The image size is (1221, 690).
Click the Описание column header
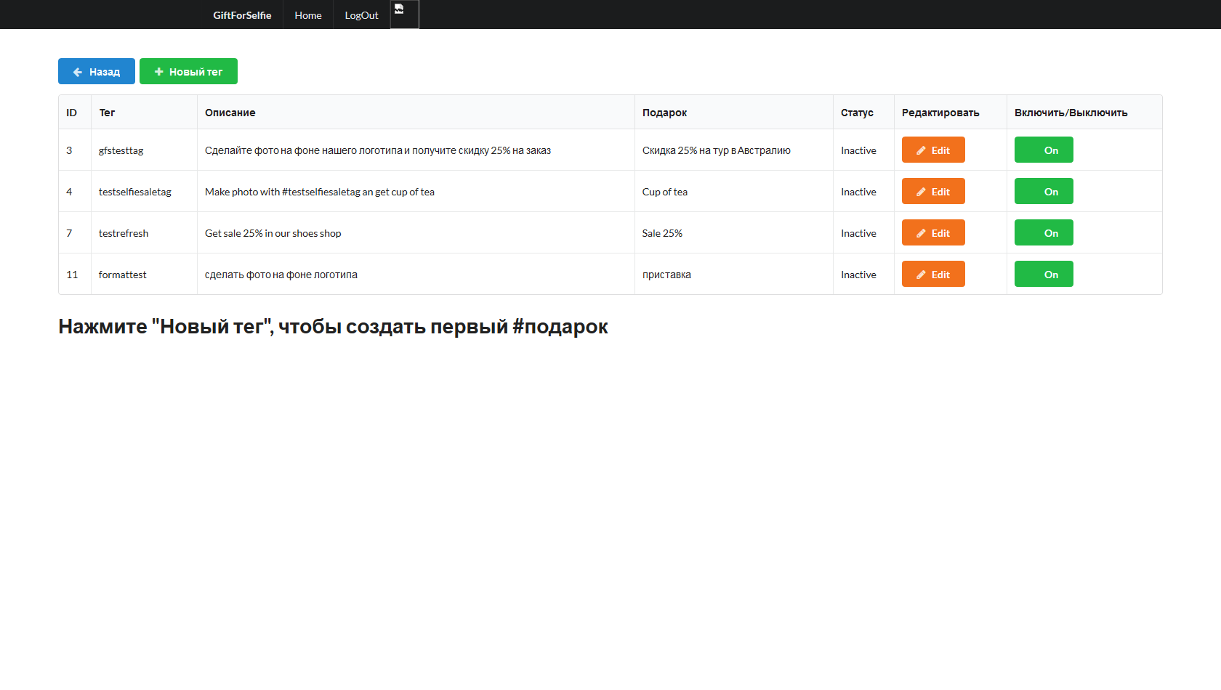click(416, 113)
